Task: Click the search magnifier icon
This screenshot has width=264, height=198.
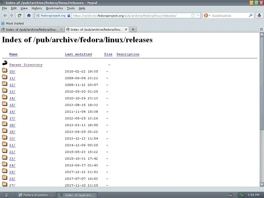Action: coord(251,15)
